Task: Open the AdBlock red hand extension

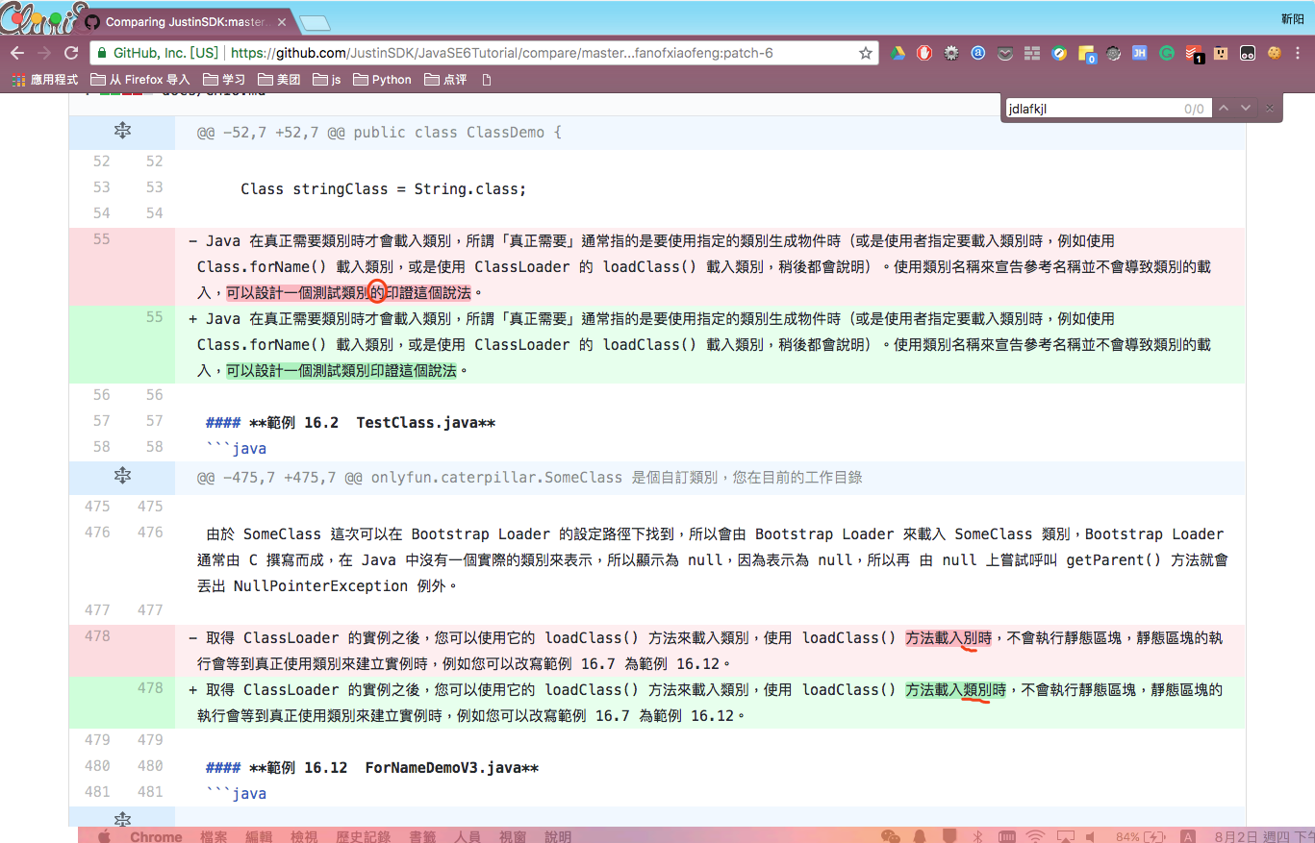Action: [923, 54]
